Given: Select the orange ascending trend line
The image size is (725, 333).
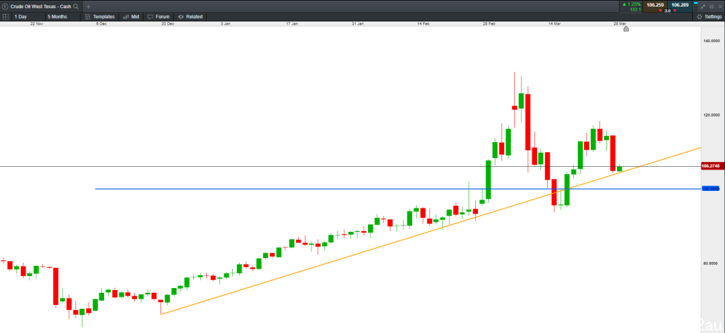Looking at the screenshot, I should coord(430,231).
